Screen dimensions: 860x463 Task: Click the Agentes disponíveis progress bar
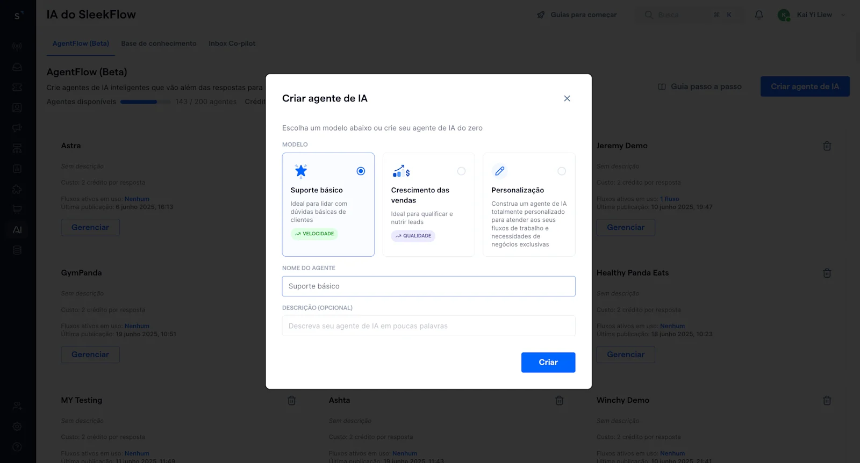pos(145,102)
